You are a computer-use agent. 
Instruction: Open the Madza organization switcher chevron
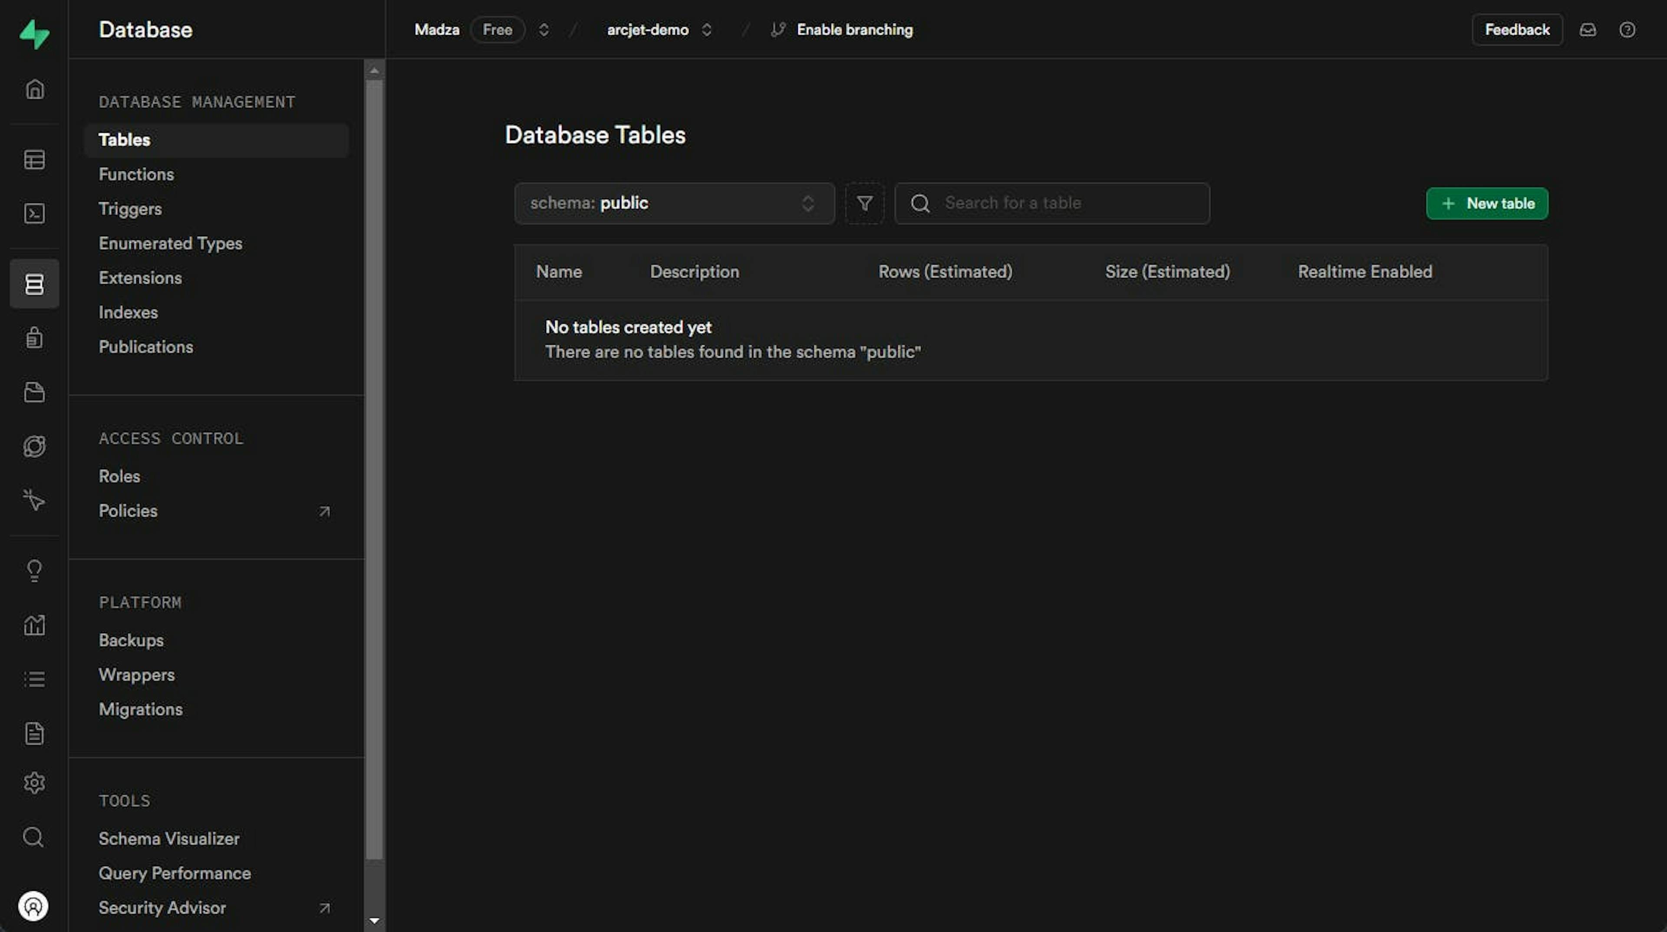click(x=544, y=30)
